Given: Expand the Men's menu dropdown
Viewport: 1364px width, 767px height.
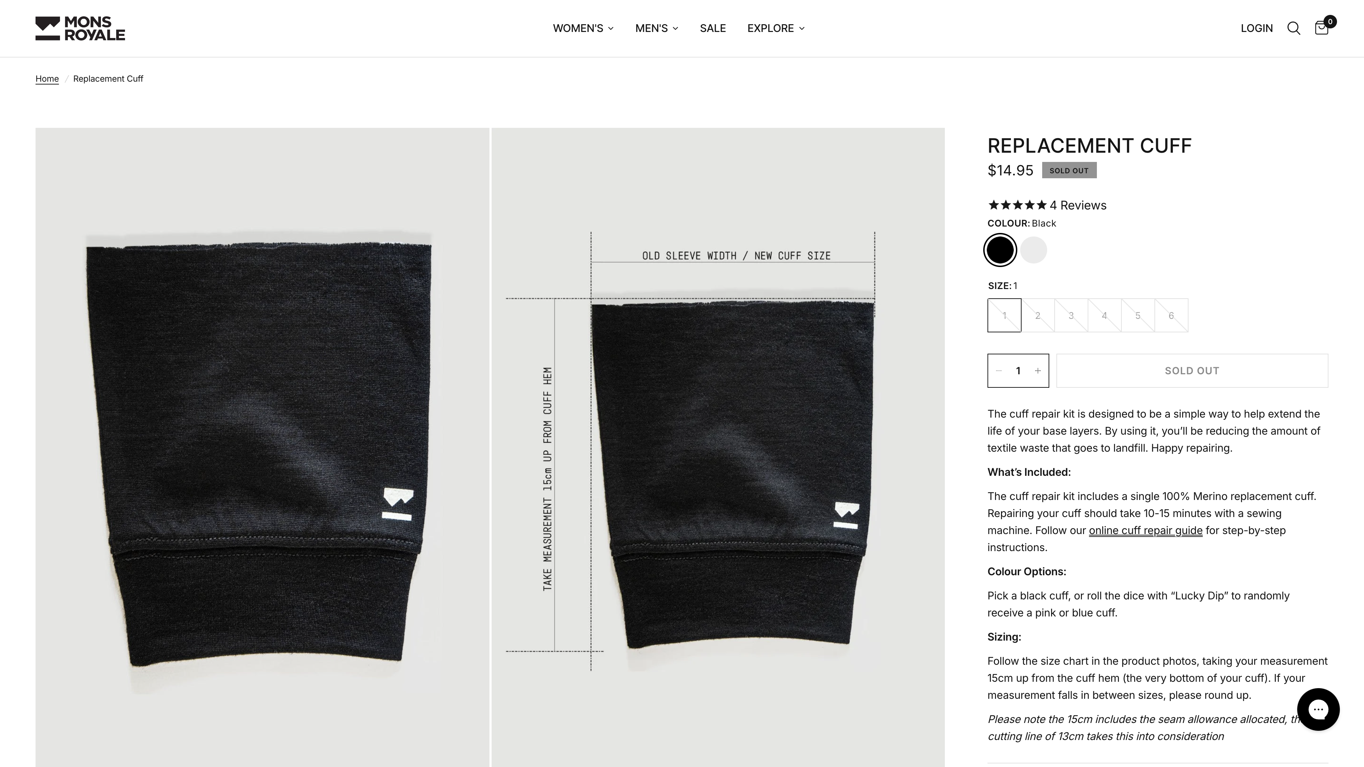Looking at the screenshot, I should click(656, 28).
